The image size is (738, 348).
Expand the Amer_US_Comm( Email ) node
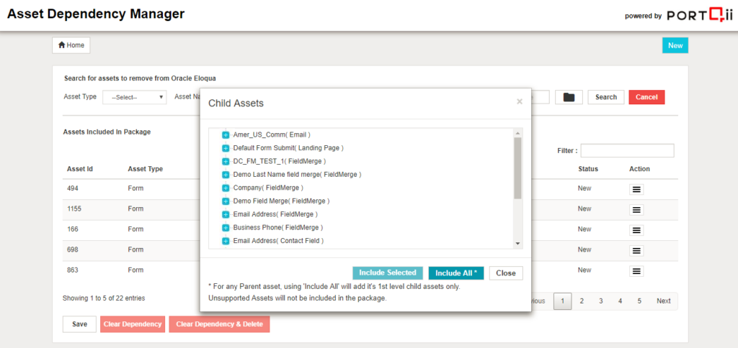[x=226, y=135]
